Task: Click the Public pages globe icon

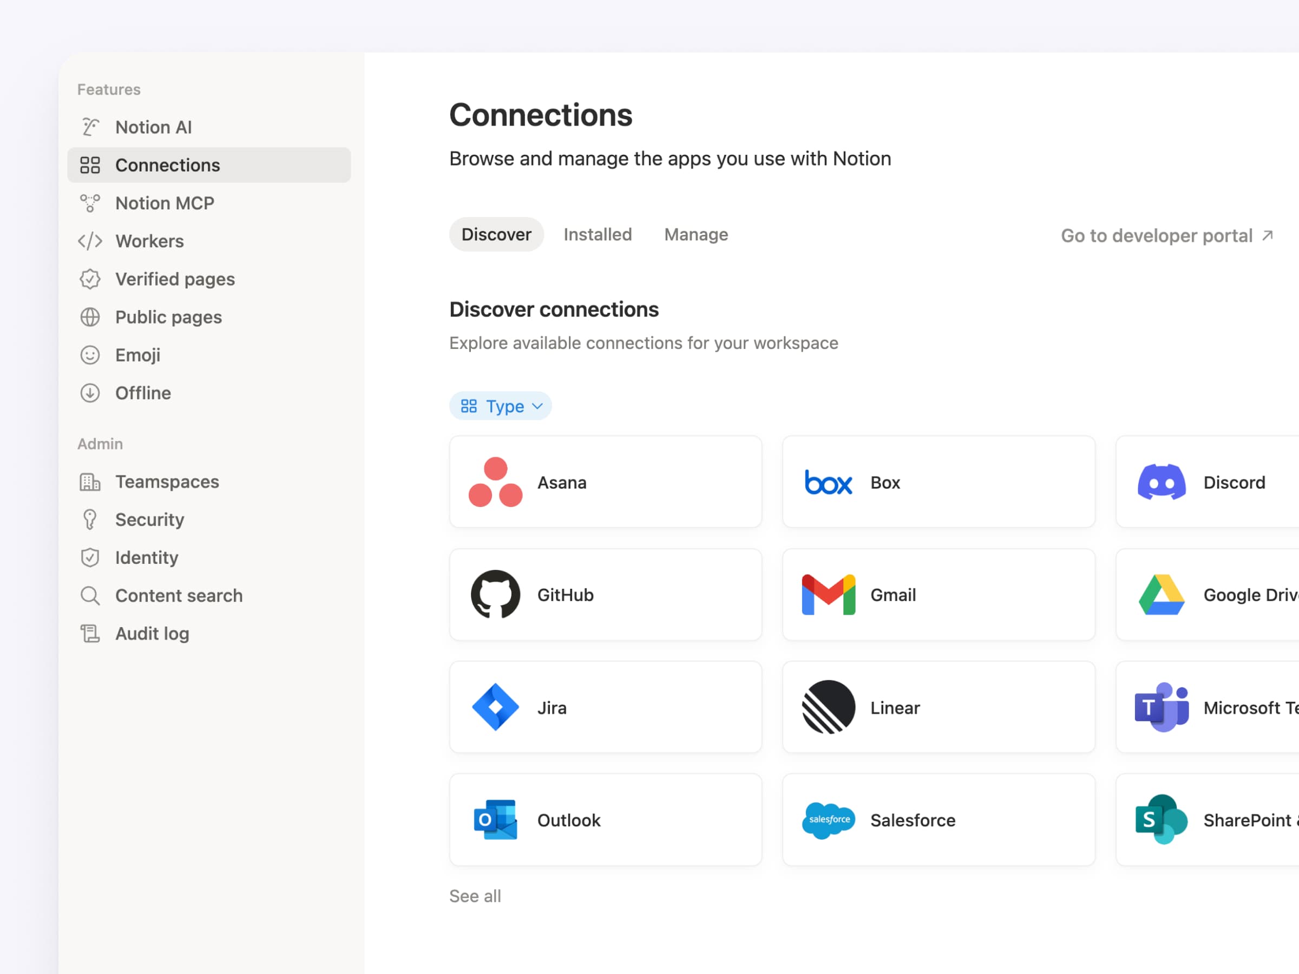Action: click(x=90, y=317)
